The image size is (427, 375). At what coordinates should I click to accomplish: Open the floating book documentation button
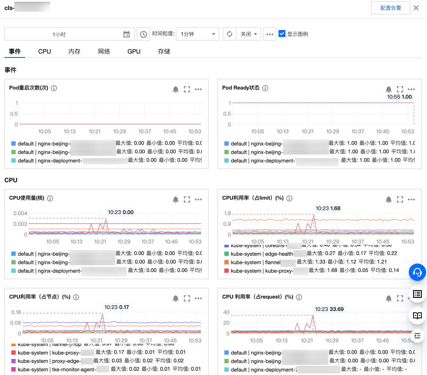(x=417, y=315)
